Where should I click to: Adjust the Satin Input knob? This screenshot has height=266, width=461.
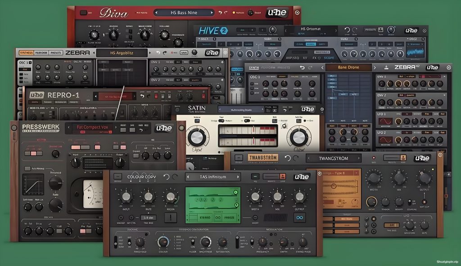(197, 137)
